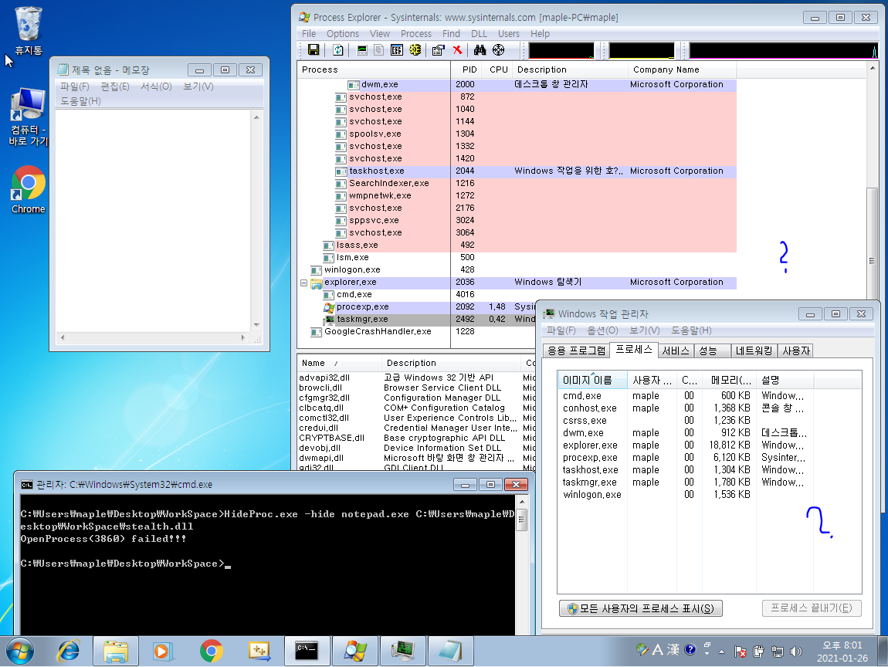Image resolution: width=888 pixels, height=667 pixels.
Task: Open the Find menu in Process Explorer
Action: 451,34
